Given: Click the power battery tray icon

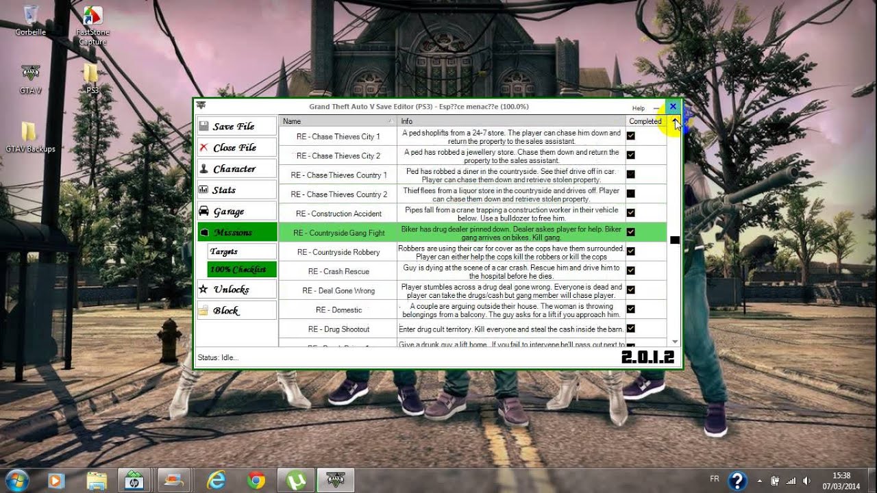Looking at the screenshot, I should point(775,481).
